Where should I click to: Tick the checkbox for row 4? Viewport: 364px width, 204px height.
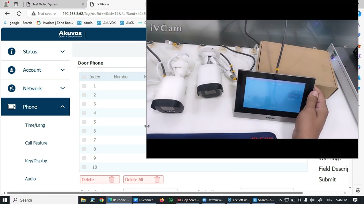click(x=84, y=113)
